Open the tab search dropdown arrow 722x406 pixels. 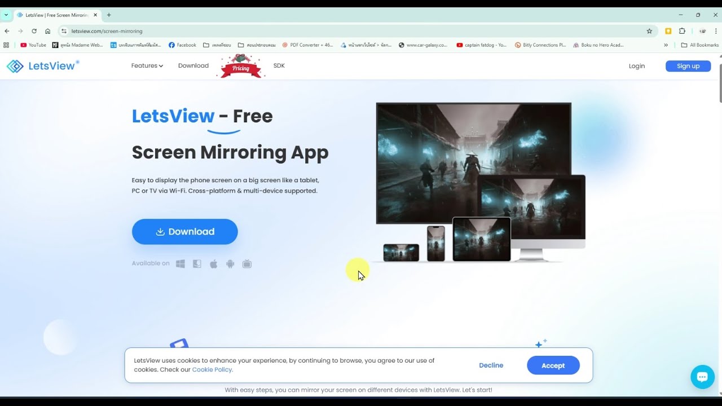[x=6, y=15]
